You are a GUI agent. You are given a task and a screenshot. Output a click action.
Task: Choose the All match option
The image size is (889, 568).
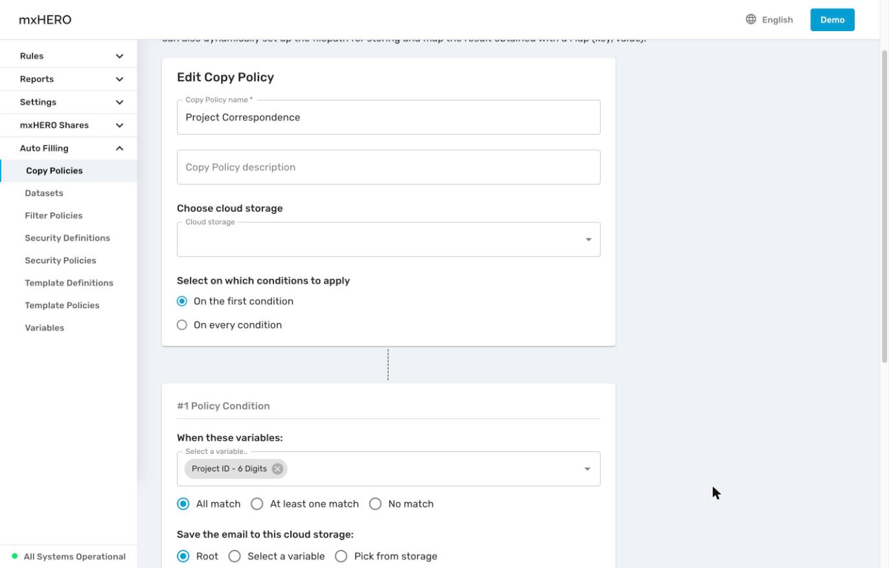[183, 504]
